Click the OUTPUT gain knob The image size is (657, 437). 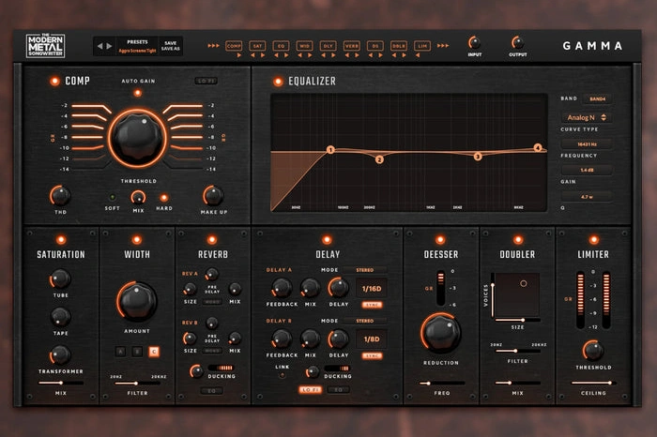(518, 43)
